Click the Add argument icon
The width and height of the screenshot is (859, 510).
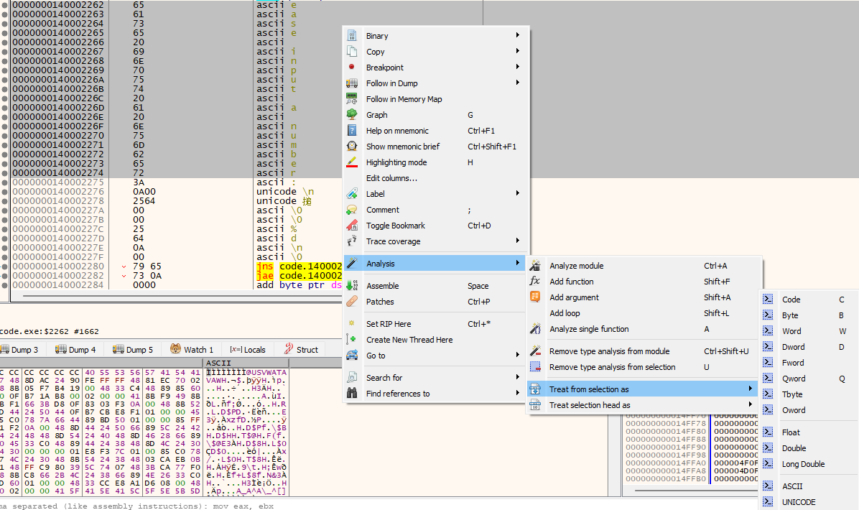click(x=535, y=297)
